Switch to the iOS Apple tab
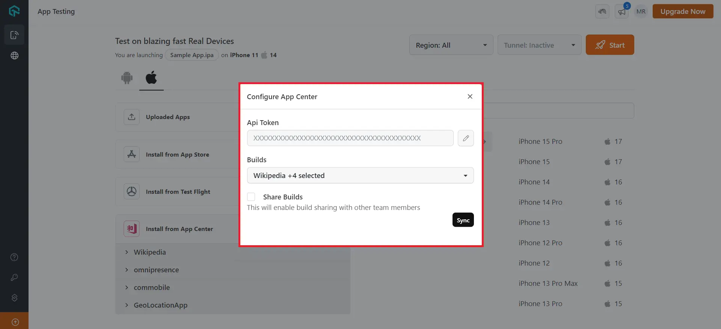The height and width of the screenshot is (329, 721). coord(151,78)
